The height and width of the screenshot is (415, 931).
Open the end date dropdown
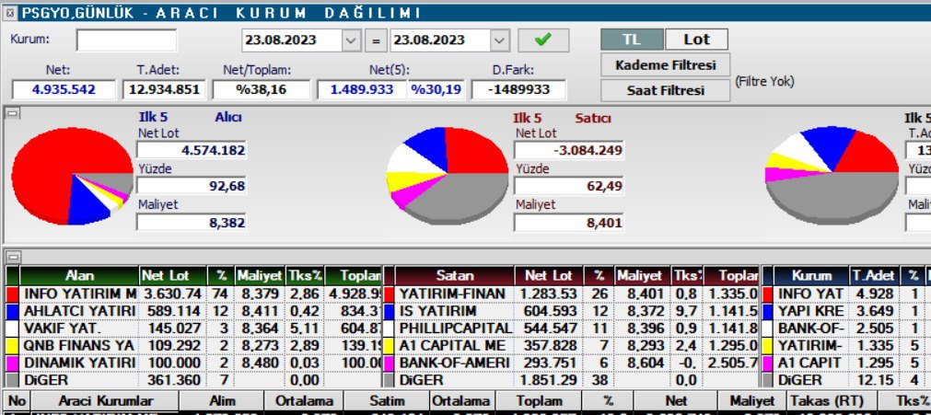click(x=499, y=40)
